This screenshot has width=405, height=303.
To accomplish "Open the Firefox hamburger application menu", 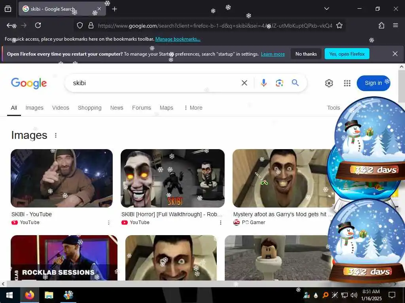I will (x=395, y=25).
